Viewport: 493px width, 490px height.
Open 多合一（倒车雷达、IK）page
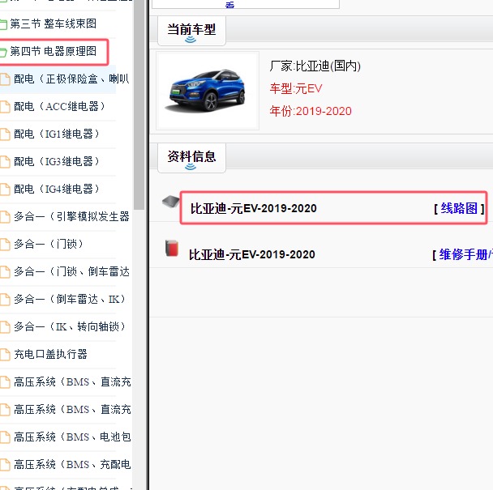[70, 300]
